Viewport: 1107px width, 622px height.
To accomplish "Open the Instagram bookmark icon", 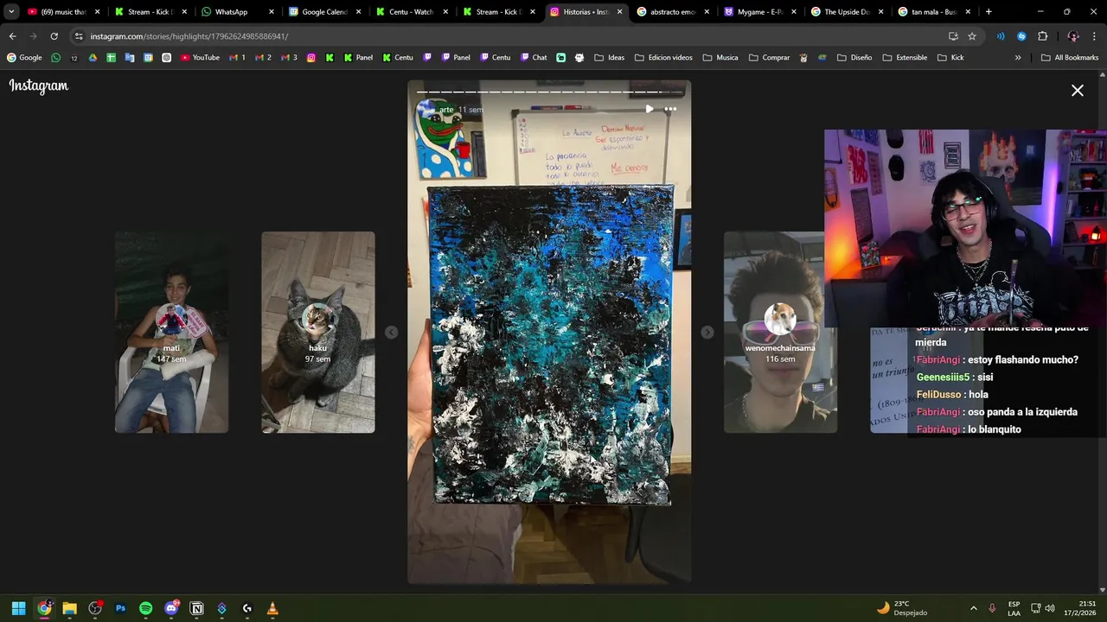I will pos(311,58).
